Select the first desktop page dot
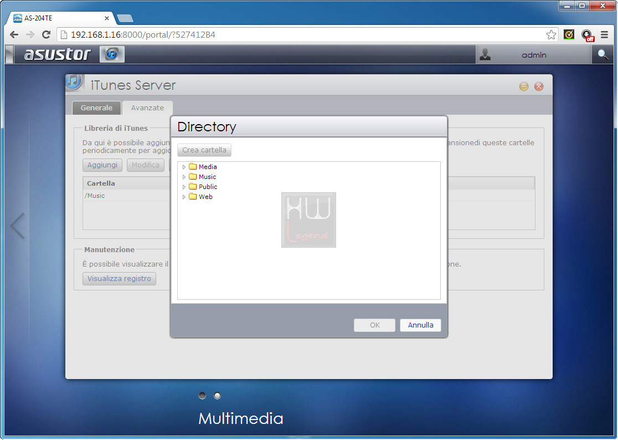 [x=202, y=396]
